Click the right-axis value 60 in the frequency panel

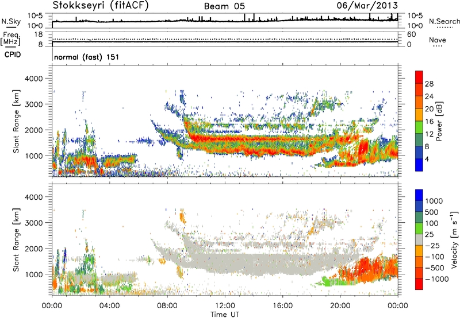pos(412,34)
